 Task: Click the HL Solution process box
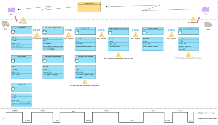tap(22, 87)
